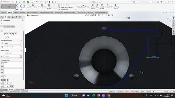175x98 pixels.
Task: Pick the Corner Rectangle tool
Action: (17, 7)
